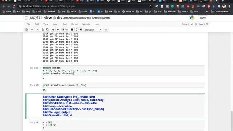The image size is (233, 131).
Task: Run the selected cell
Action: tap(66, 29)
